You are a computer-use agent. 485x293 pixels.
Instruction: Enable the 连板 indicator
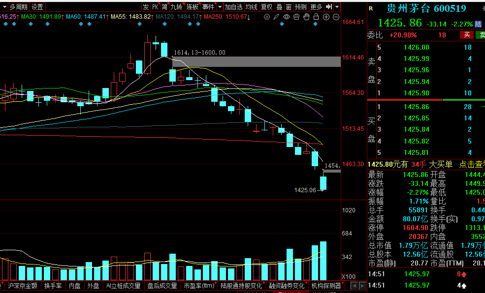click(x=193, y=7)
